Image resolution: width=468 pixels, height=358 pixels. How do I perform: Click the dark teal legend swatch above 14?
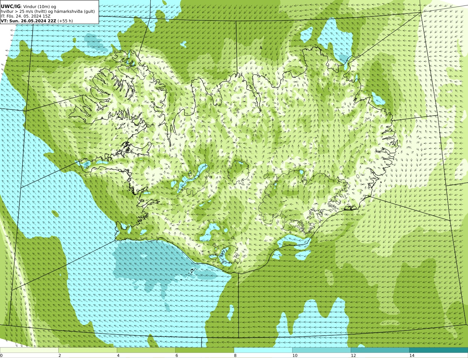[x=439, y=350]
